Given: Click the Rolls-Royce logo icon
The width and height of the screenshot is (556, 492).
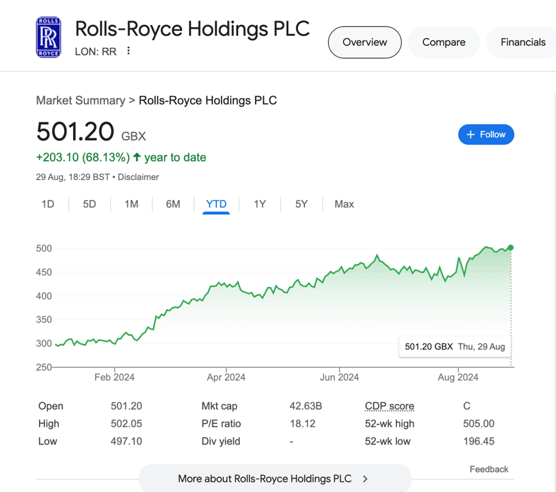Looking at the screenshot, I should pyautogui.click(x=49, y=37).
